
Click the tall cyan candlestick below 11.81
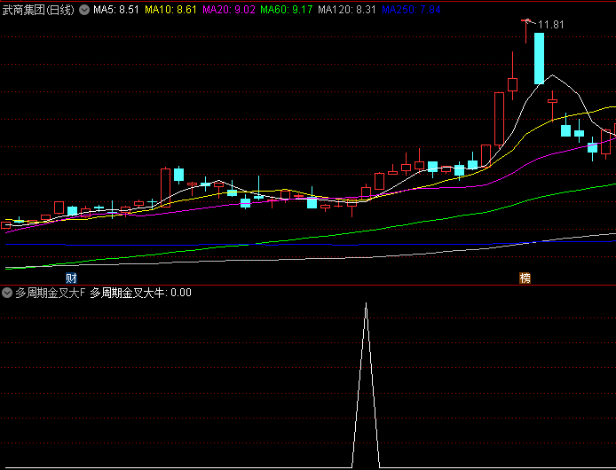539,59
